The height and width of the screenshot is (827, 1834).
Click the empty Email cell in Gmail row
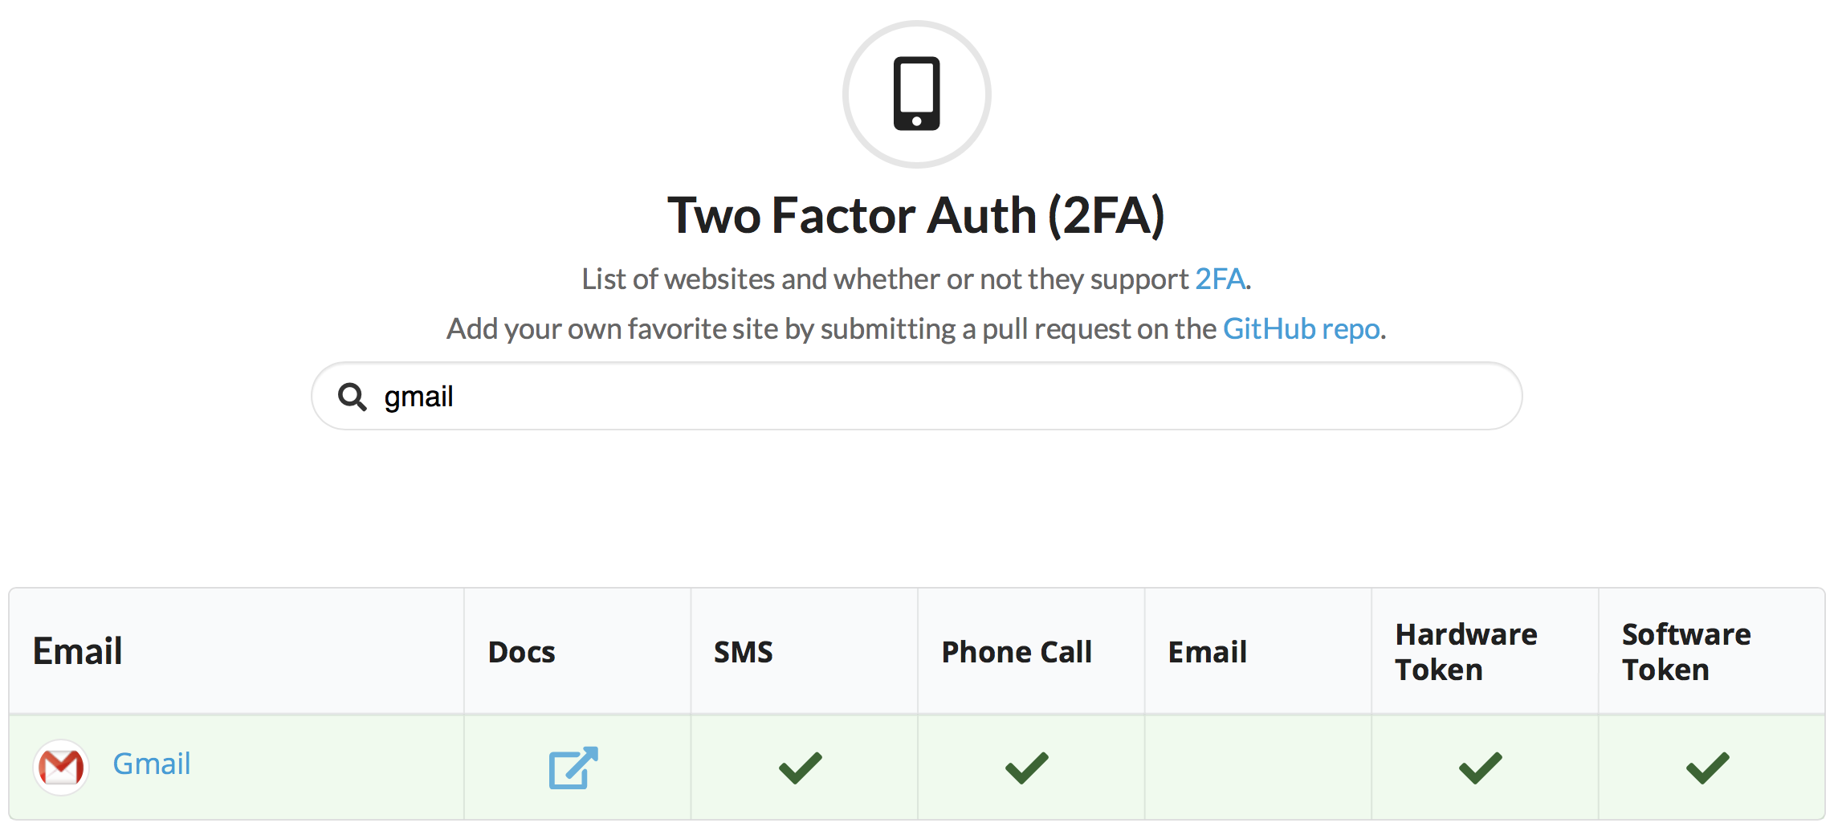click(x=1257, y=768)
